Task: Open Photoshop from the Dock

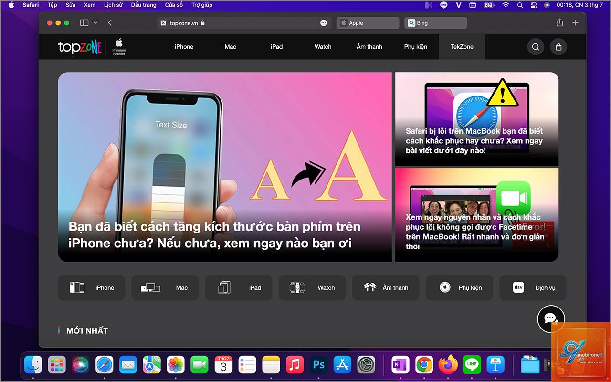Action: (319, 365)
